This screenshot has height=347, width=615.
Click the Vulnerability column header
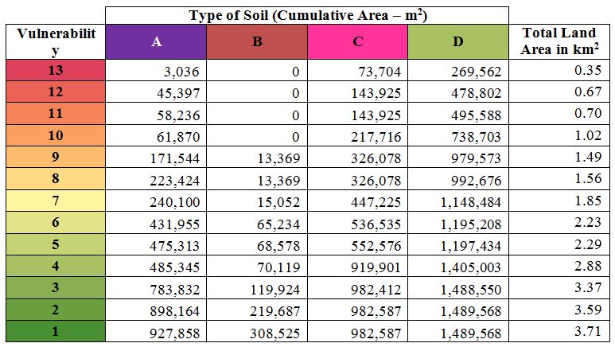[x=55, y=41]
